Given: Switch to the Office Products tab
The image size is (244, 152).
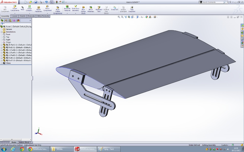Looking at the screenshot, I should [43, 16].
